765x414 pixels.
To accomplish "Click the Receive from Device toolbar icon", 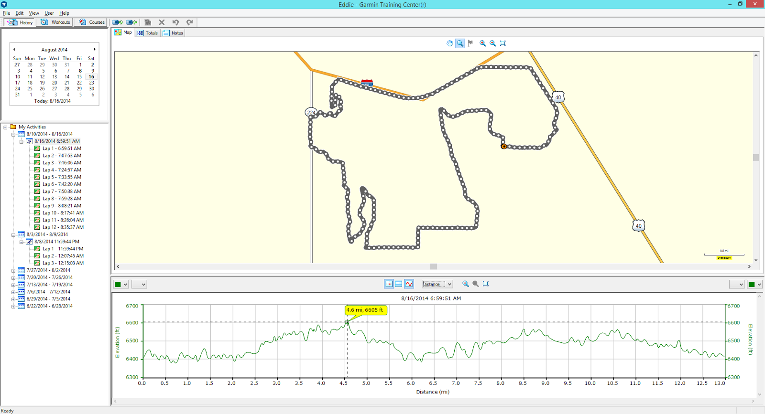I will coord(131,22).
